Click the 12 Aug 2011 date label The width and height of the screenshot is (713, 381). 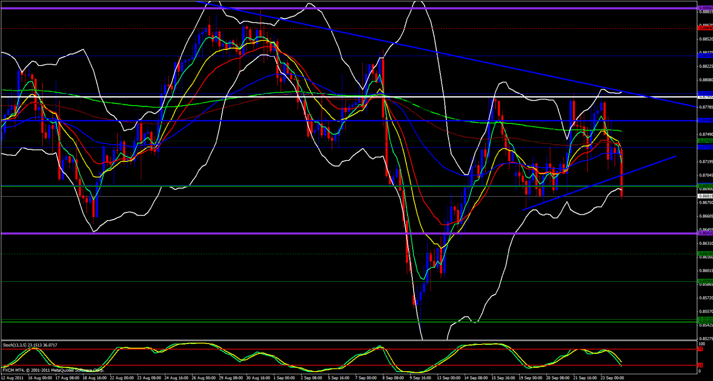[x=12, y=378]
